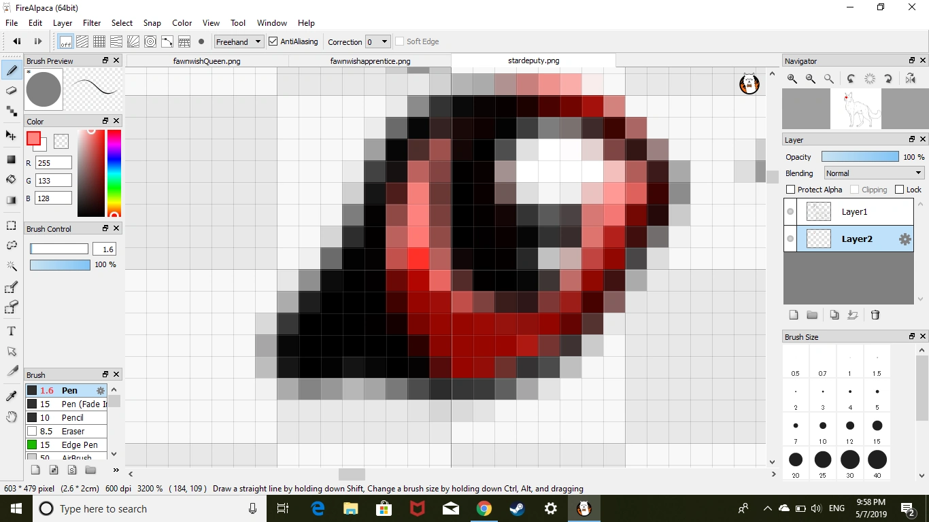Image resolution: width=929 pixels, height=522 pixels.
Task: Choose brush size 10 preset
Action: pyautogui.click(x=823, y=431)
